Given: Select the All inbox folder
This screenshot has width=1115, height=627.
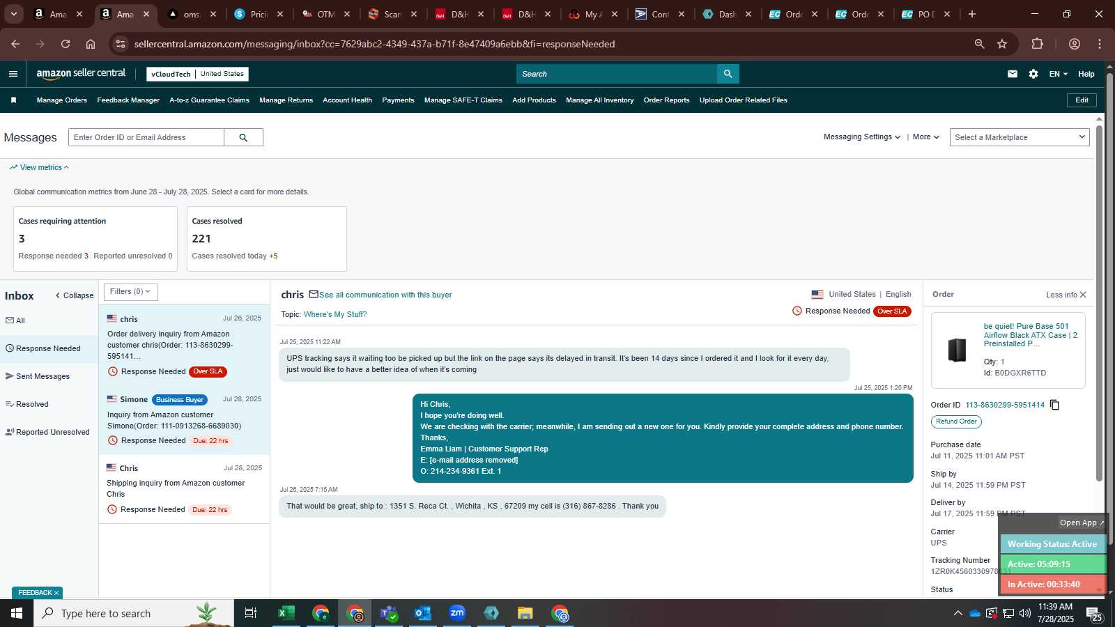Looking at the screenshot, I should [15, 320].
